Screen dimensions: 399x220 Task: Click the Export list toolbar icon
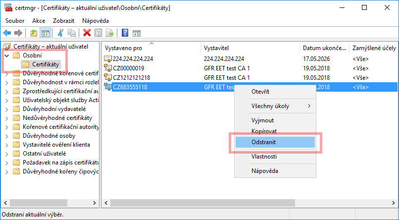[x=110, y=33]
